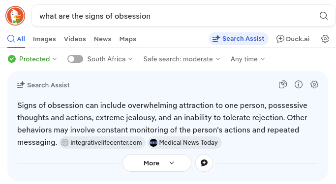This screenshot has width=336, height=184.
Task: Expand the Protected dropdown
Action: 32,59
